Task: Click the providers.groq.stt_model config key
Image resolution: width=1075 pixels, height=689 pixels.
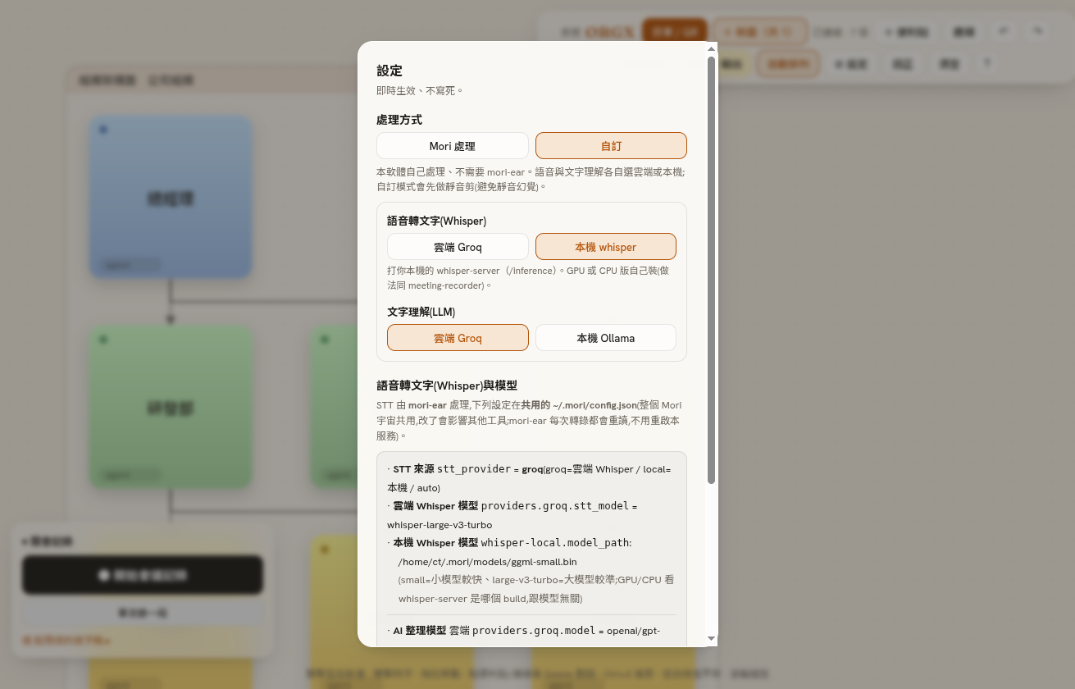Action: click(554, 506)
